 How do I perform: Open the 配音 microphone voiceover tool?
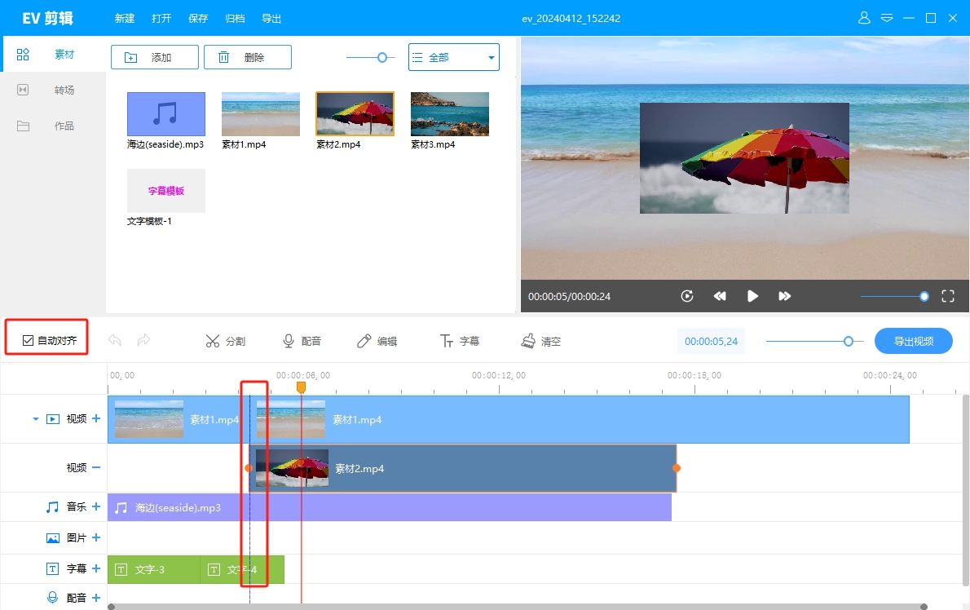(302, 341)
